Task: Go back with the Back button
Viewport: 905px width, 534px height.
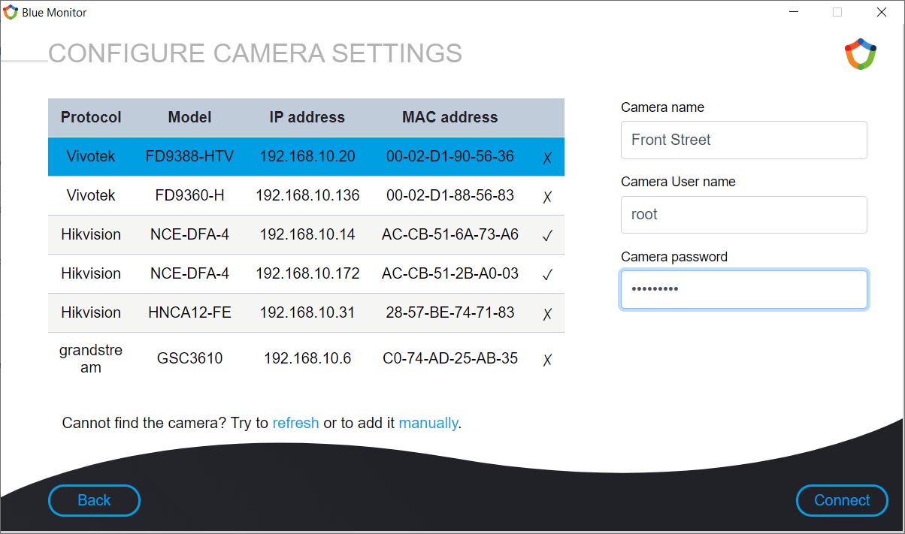Action: coord(94,500)
